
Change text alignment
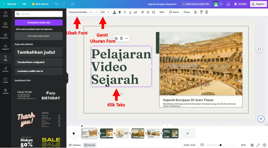coord(143,12)
